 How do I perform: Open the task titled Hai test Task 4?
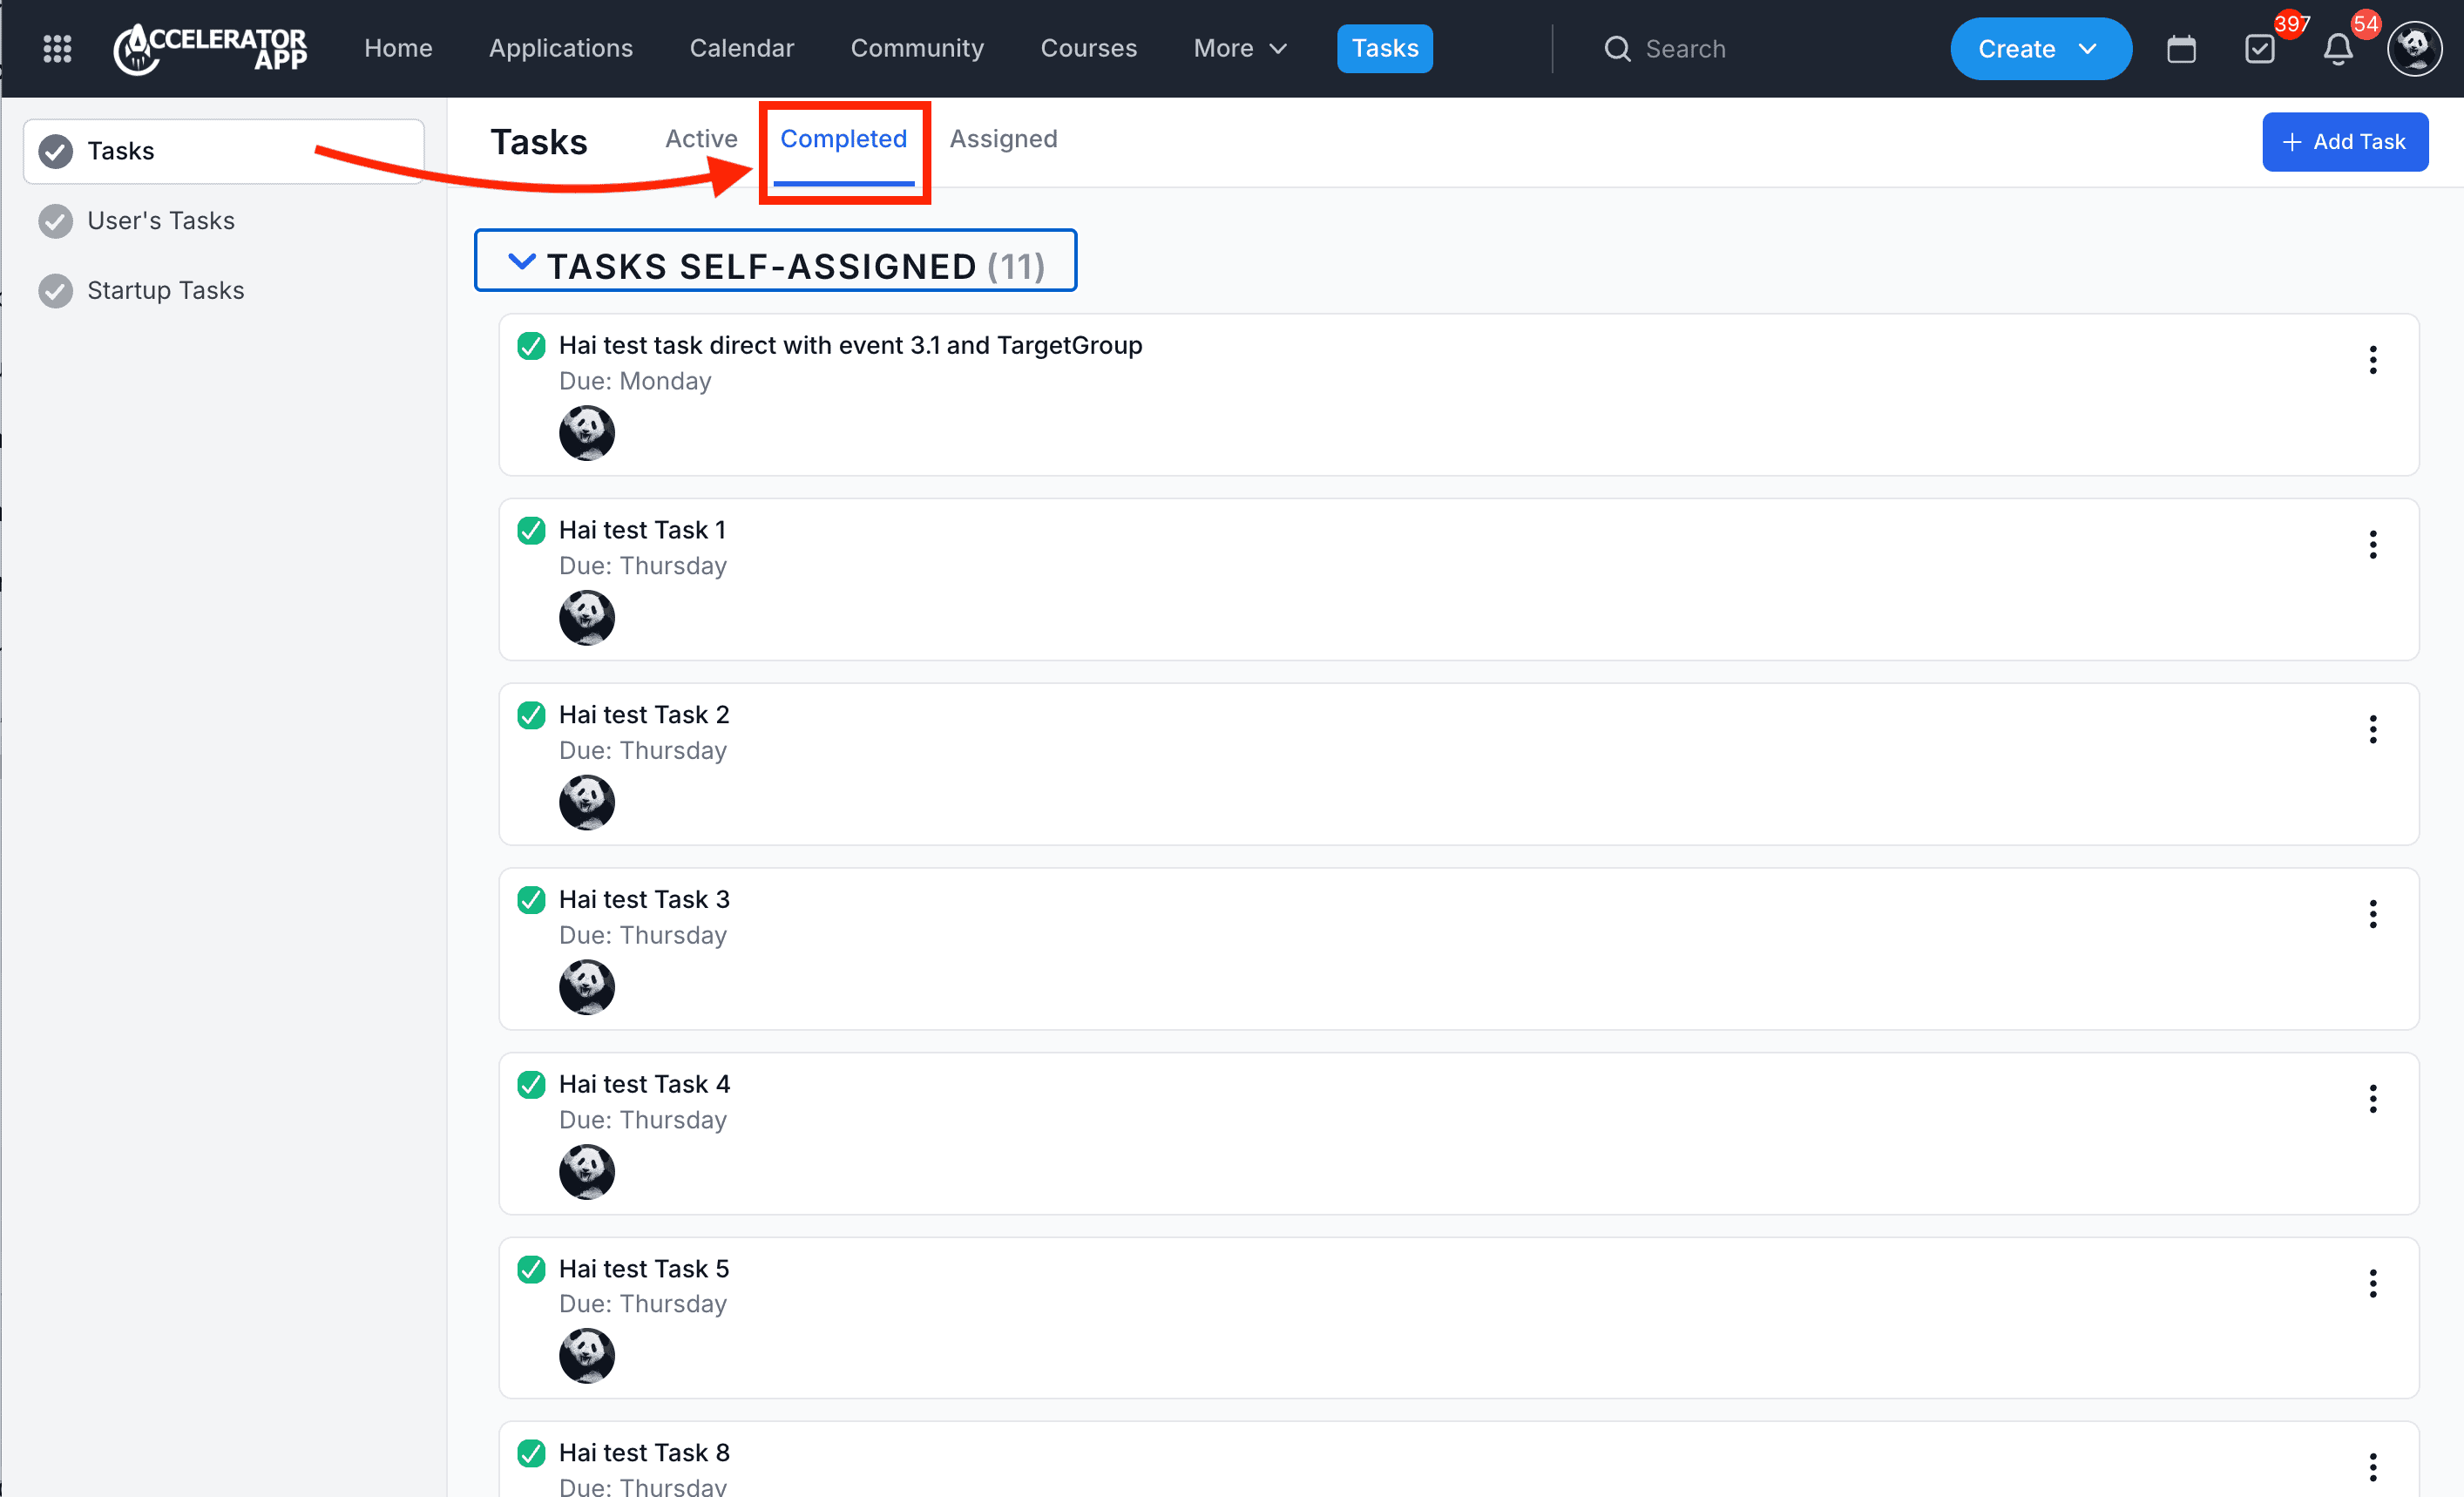[645, 1084]
